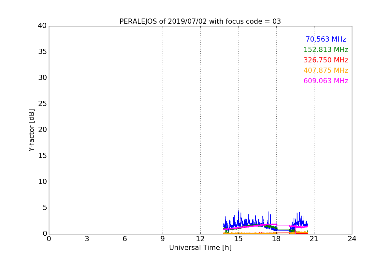Select the 609.063 MHz legend label

click(326, 81)
